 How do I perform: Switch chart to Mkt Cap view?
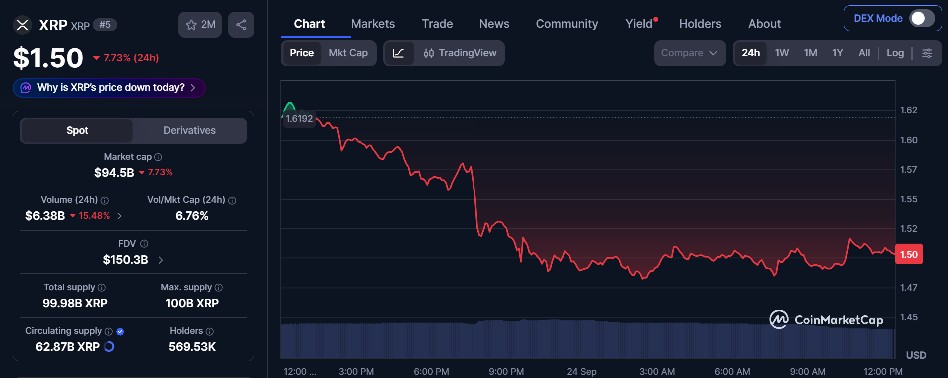348,53
